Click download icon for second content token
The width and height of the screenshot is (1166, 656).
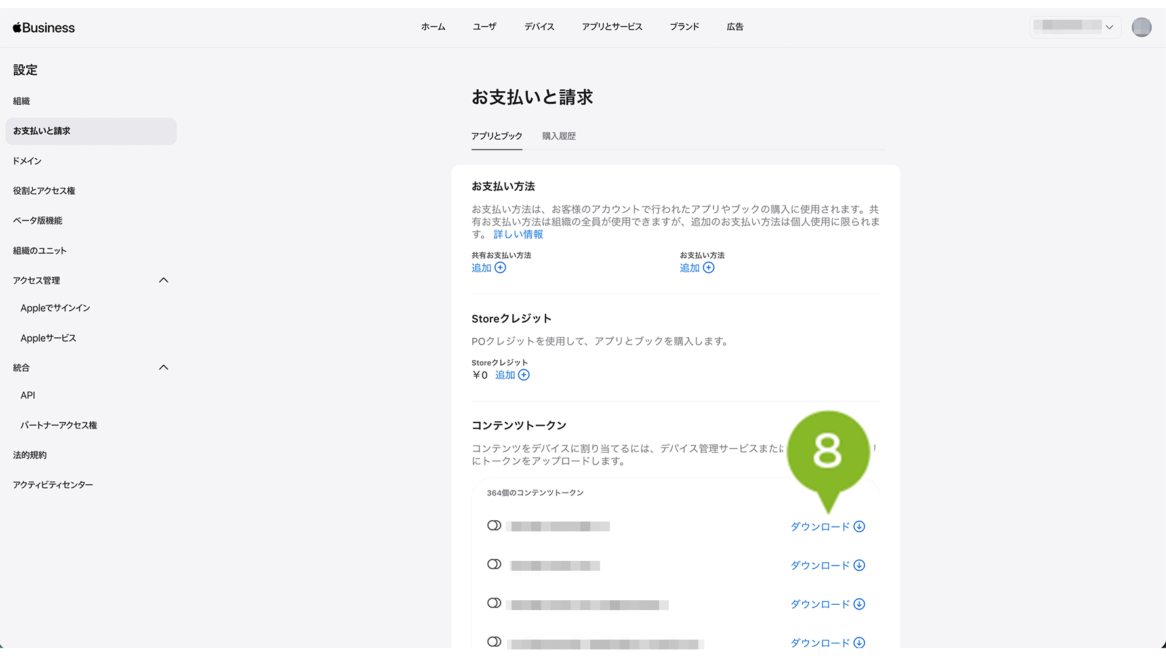click(x=859, y=565)
